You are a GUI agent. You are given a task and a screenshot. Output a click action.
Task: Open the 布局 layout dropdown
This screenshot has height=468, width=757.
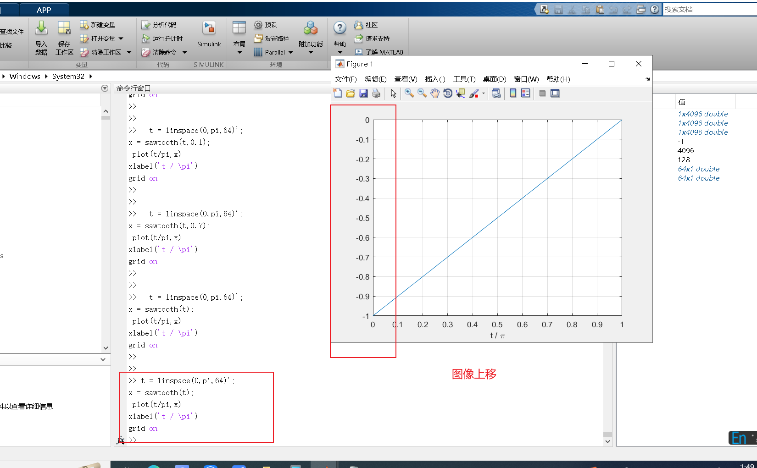[x=239, y=38]
